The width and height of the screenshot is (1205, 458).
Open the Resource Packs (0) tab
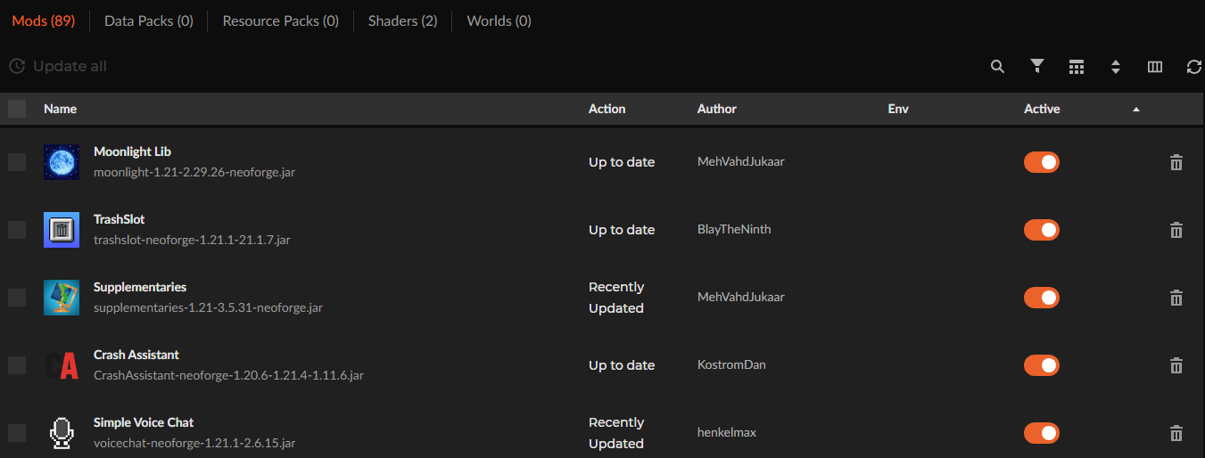pos(281,20)
